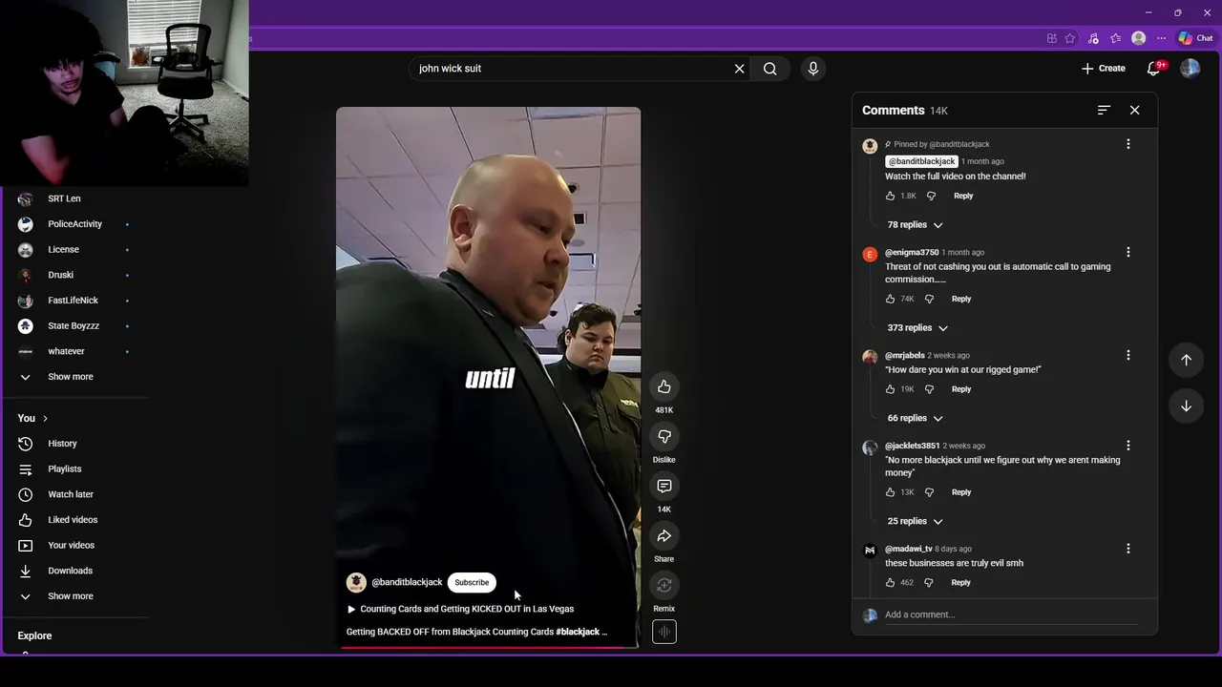Open options for pinned banditblackjack comment
The height and width of the screenshot is (687, 1222).
click(1127, 144)
